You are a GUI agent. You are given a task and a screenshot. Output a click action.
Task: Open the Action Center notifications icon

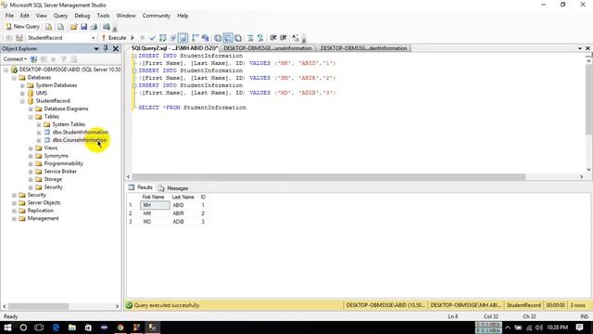pyautogui.click(x=579, y=328)
